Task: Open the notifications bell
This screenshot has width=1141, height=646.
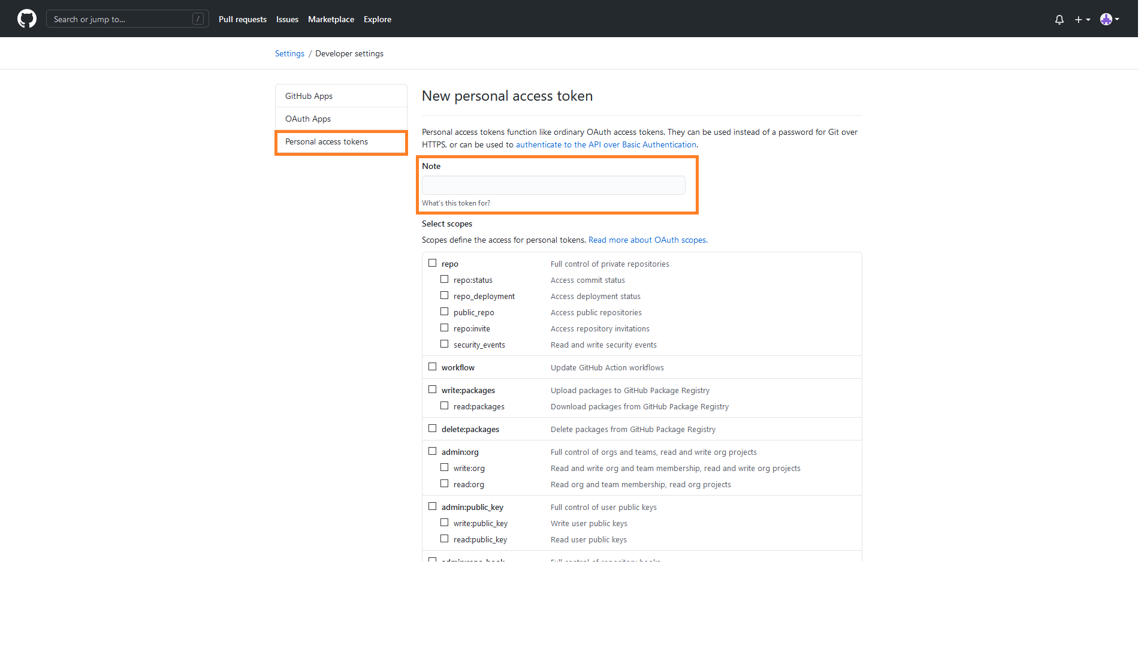Action: click(1059, 19)
